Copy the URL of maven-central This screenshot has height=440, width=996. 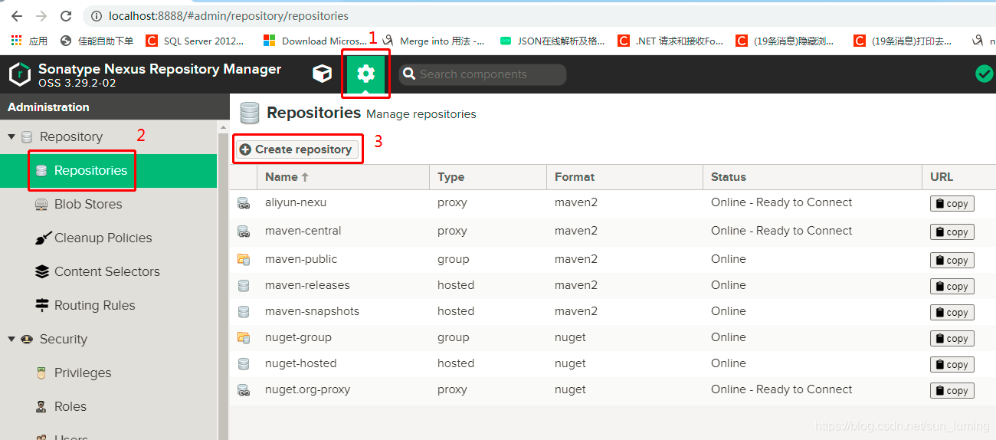coord(952,232)
